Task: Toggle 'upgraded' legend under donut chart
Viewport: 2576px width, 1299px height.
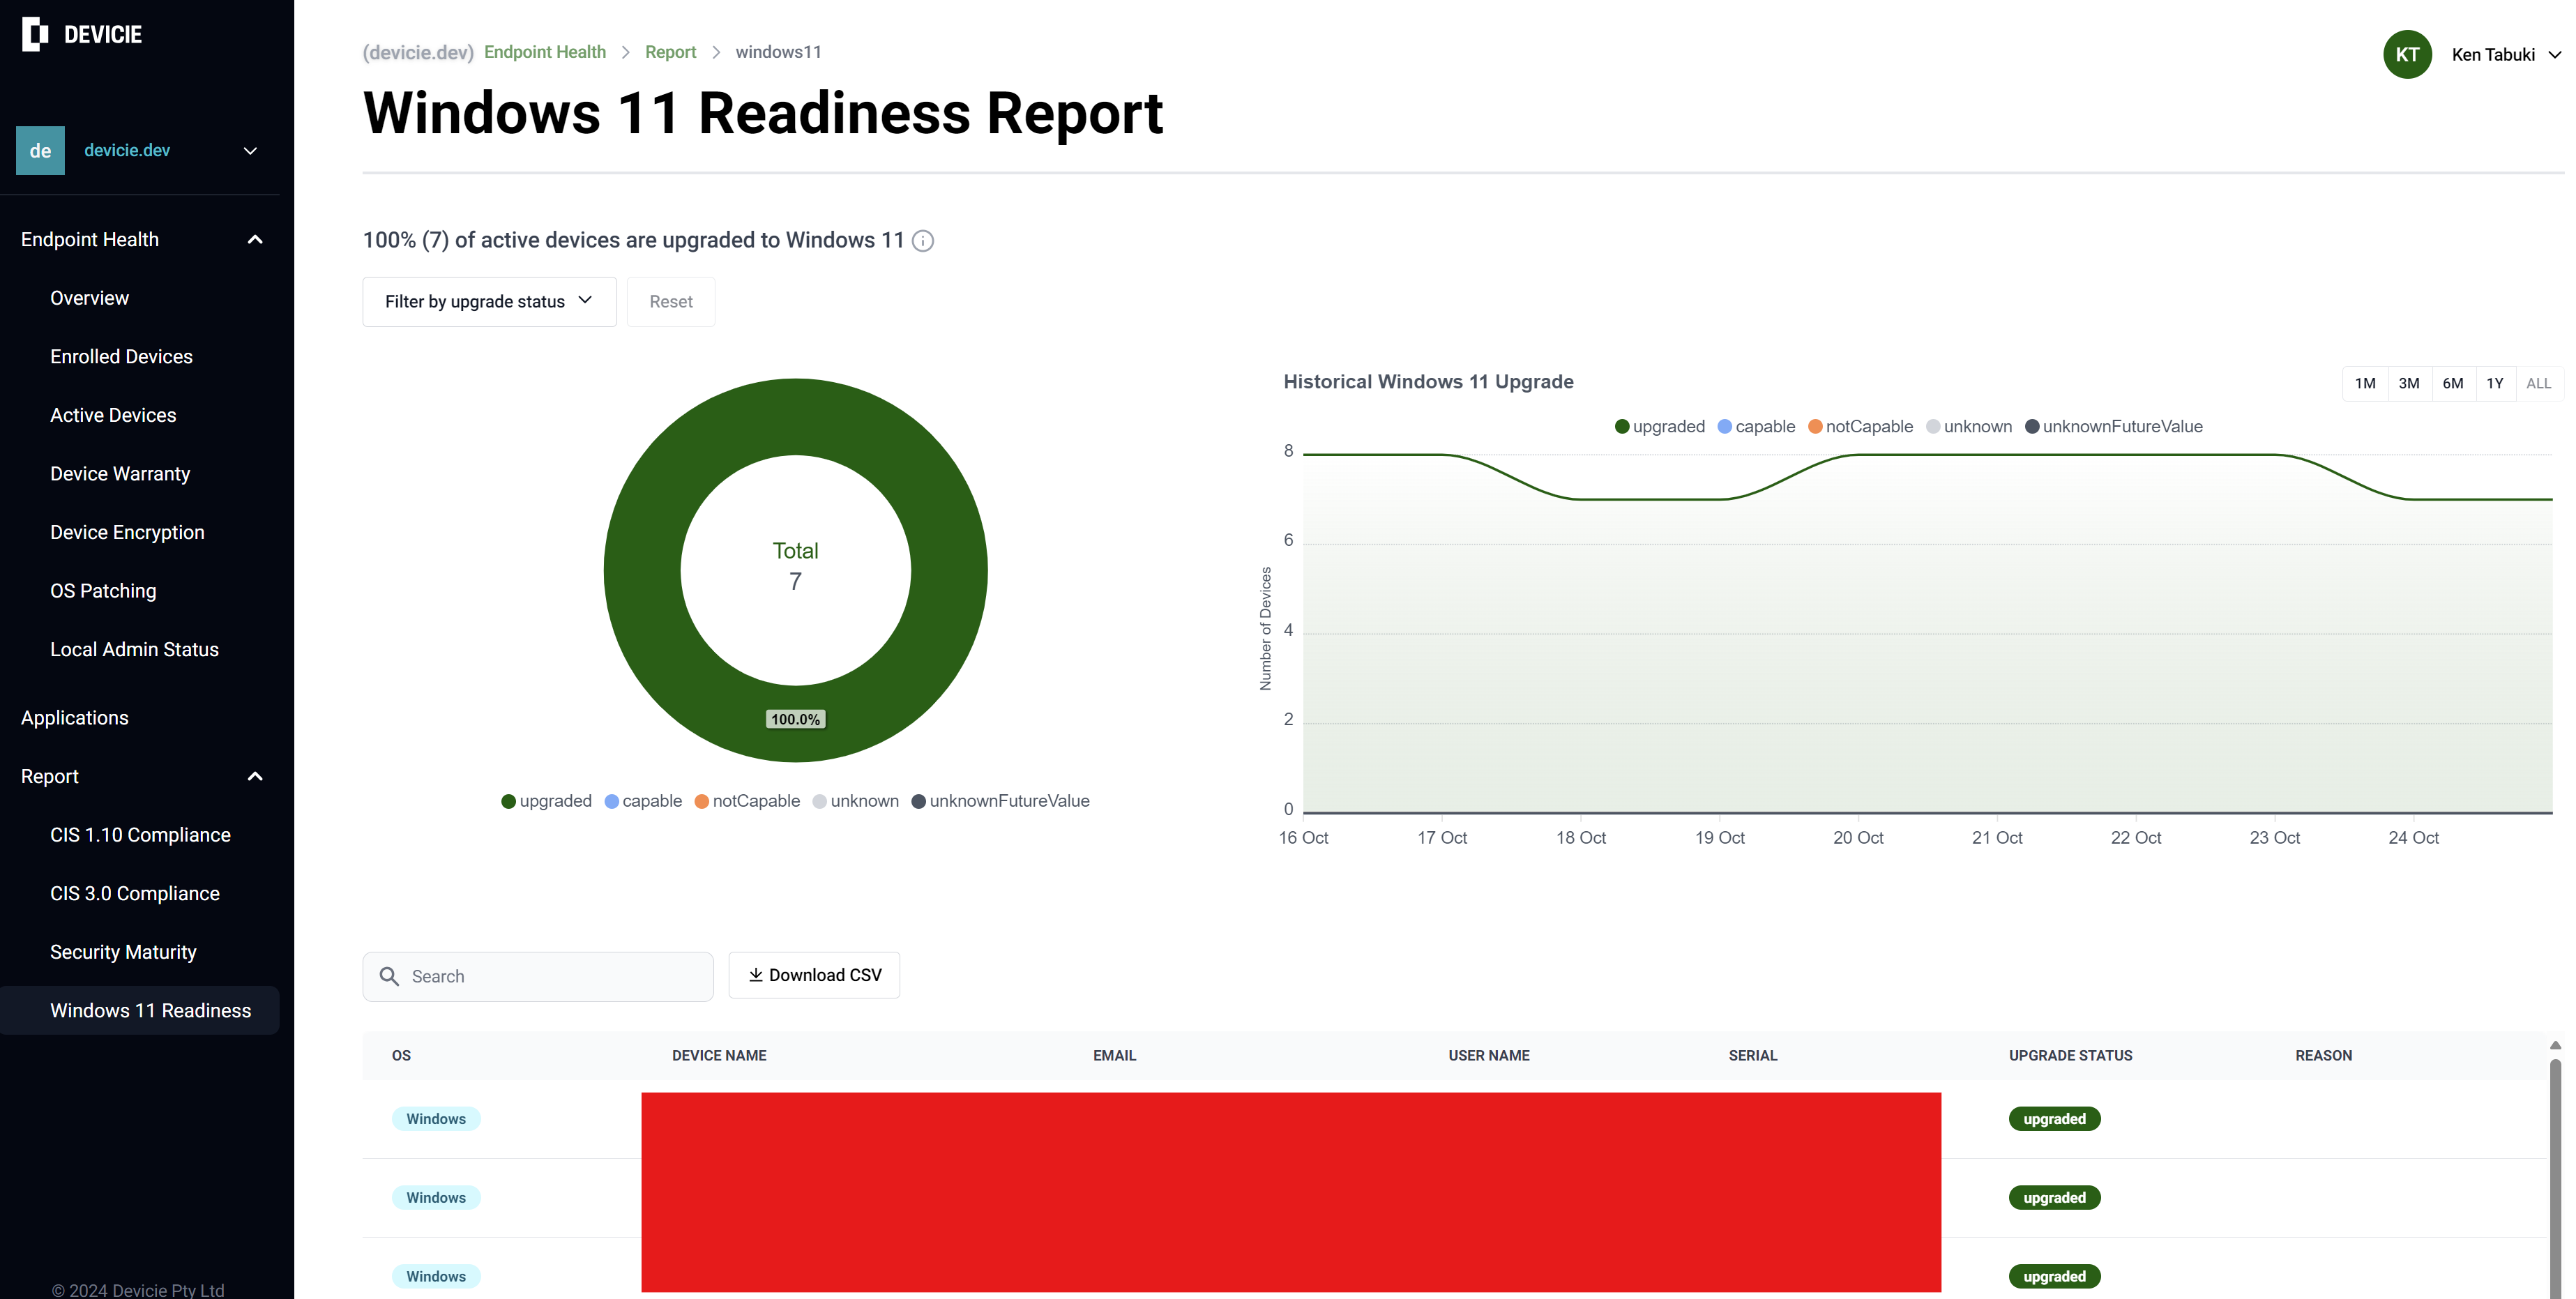Action: point(546,801)
